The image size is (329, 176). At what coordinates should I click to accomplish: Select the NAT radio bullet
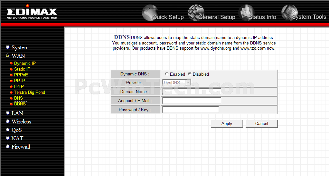(x=8, y=138)
